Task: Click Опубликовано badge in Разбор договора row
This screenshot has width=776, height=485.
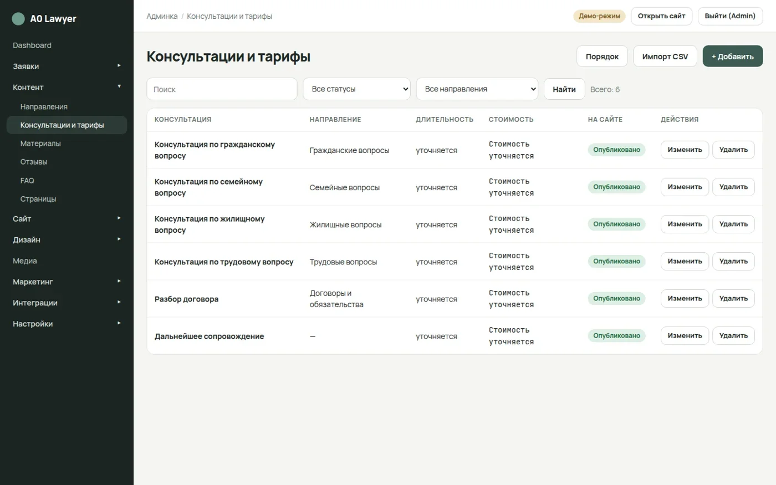Action: pos(616,298)
